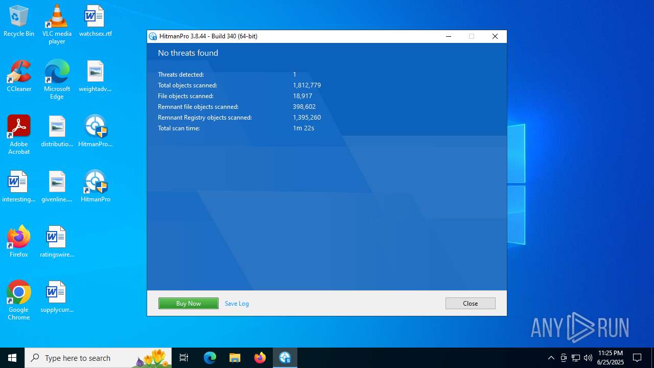The image size is (654, 368).
Task: Open Google Chrome desktop shortcut
Action: [19, 301]
